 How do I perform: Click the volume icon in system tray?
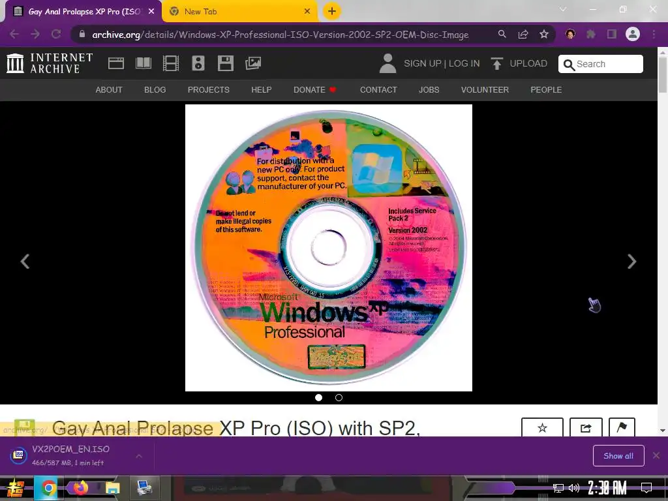574,488
